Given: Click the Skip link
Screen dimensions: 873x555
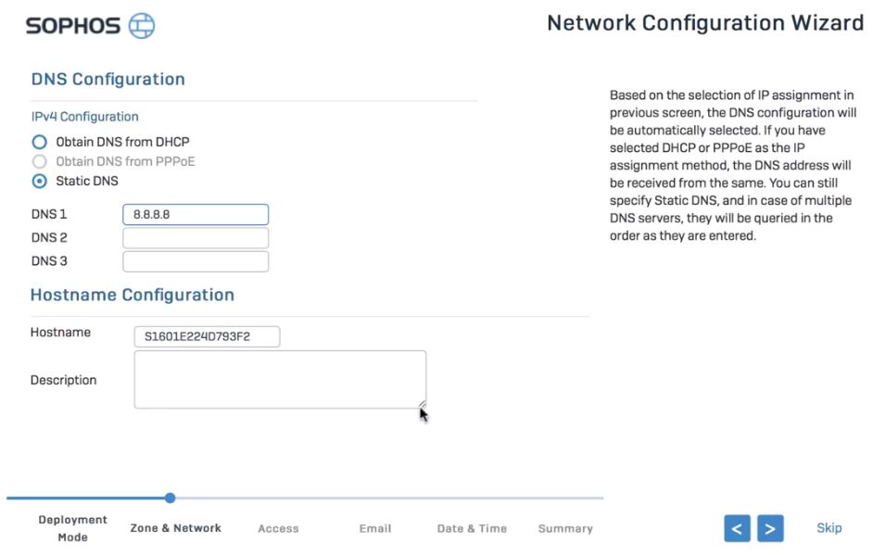Looking at the screenshot, I should coord(829,527).
